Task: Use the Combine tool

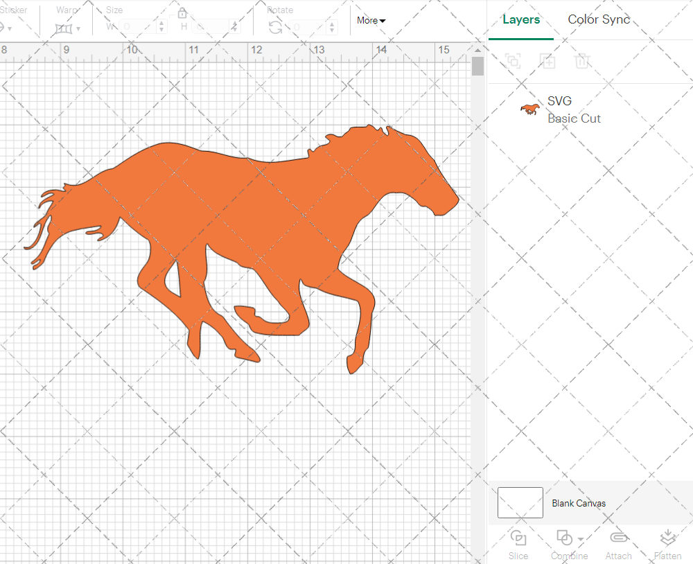Action: pos(563,544)
